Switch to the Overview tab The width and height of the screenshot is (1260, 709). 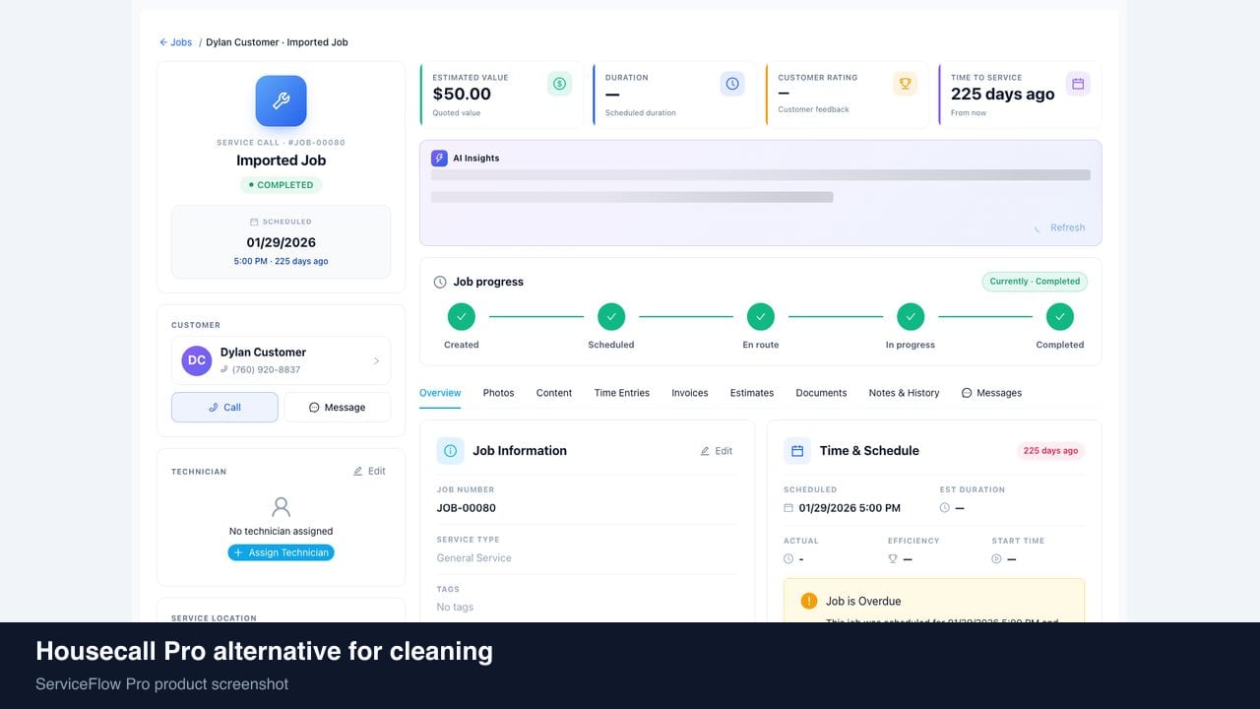pos(440,393)
